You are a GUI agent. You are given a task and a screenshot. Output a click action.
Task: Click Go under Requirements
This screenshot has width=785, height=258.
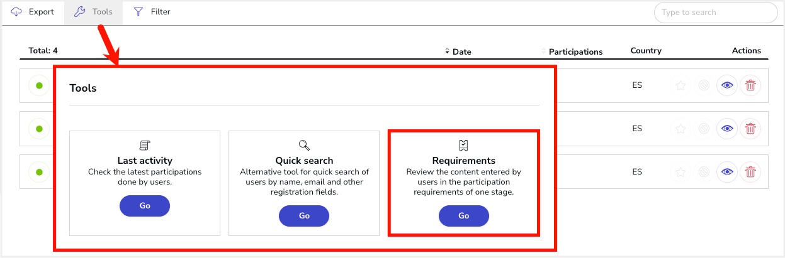(x=464, y=215)
